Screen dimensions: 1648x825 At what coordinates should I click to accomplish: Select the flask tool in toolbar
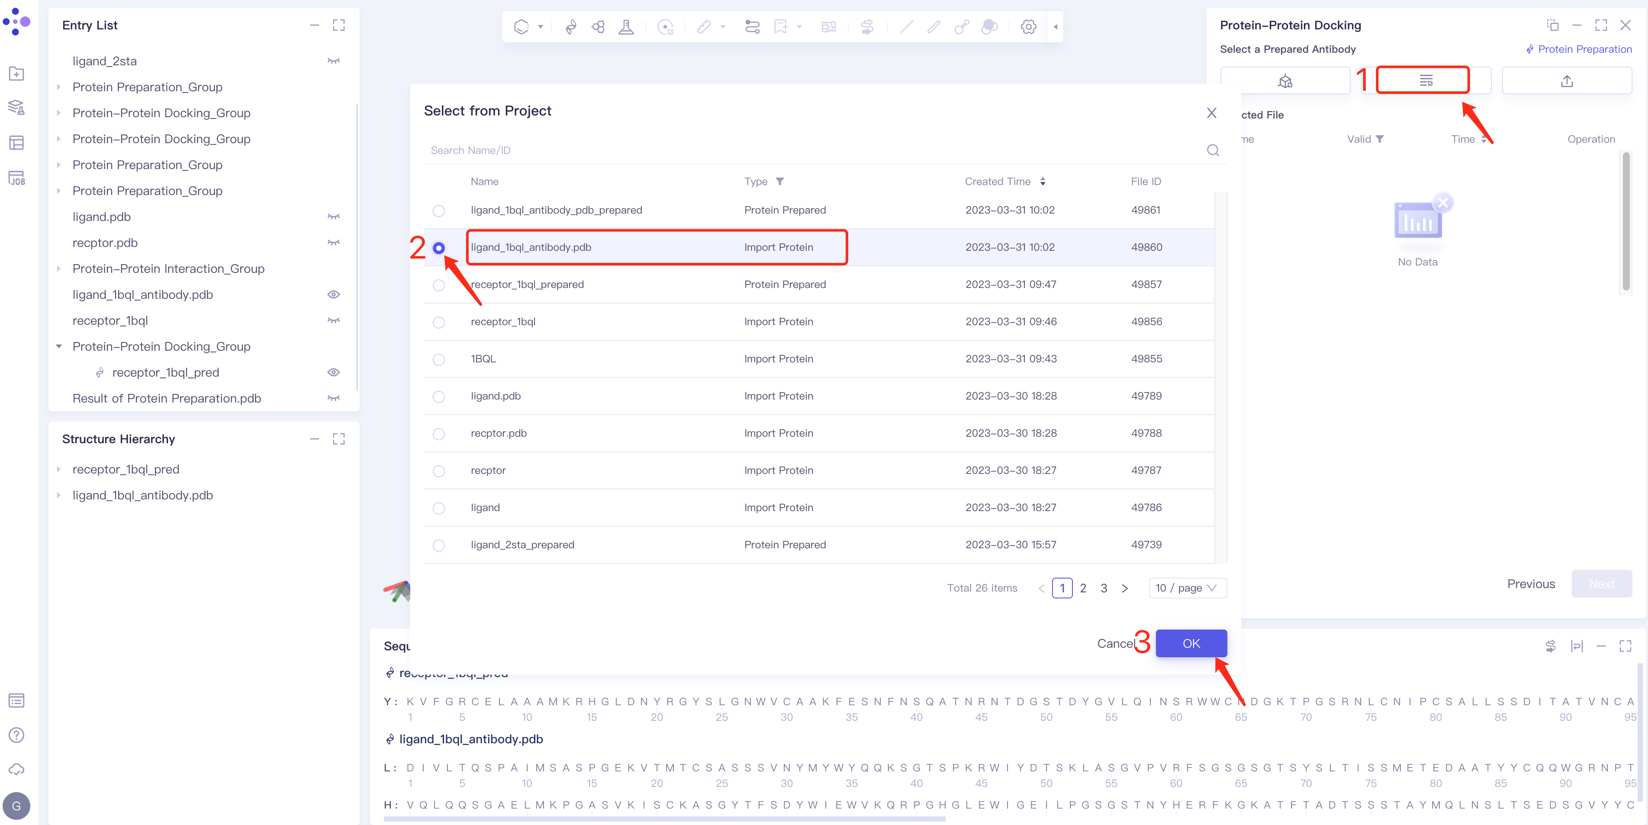coord(626,27)
